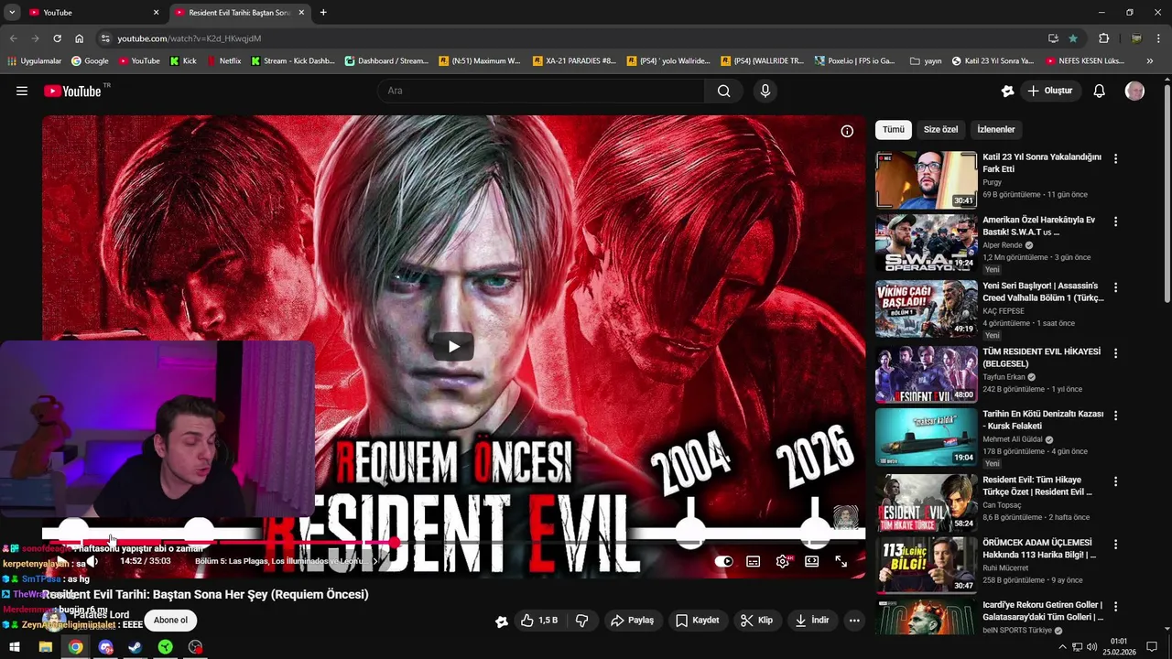Open more actions for the video
Image resolution: width=1172 pixels, height=659 pixels.
pos(854,621)
